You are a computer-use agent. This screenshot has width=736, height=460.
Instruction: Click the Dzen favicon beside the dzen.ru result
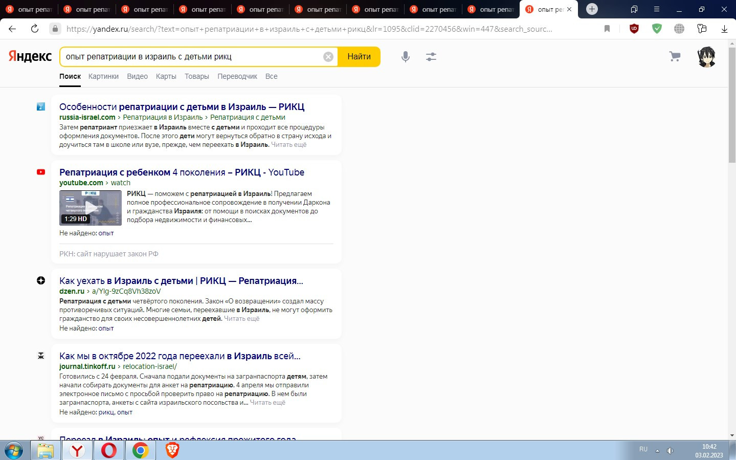(41, 280)
